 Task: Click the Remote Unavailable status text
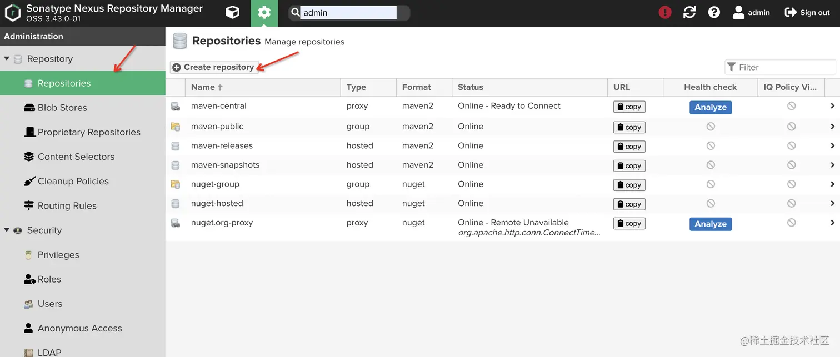[513, 222]
